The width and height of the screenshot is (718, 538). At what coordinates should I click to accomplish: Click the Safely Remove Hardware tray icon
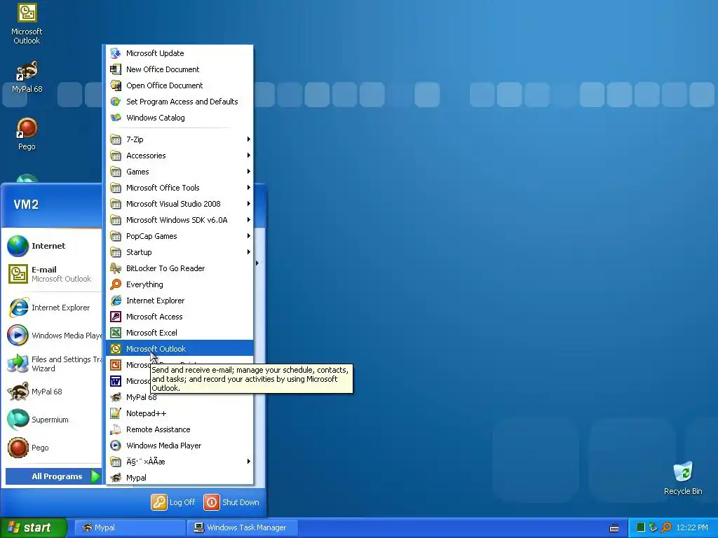pos(653,527)
